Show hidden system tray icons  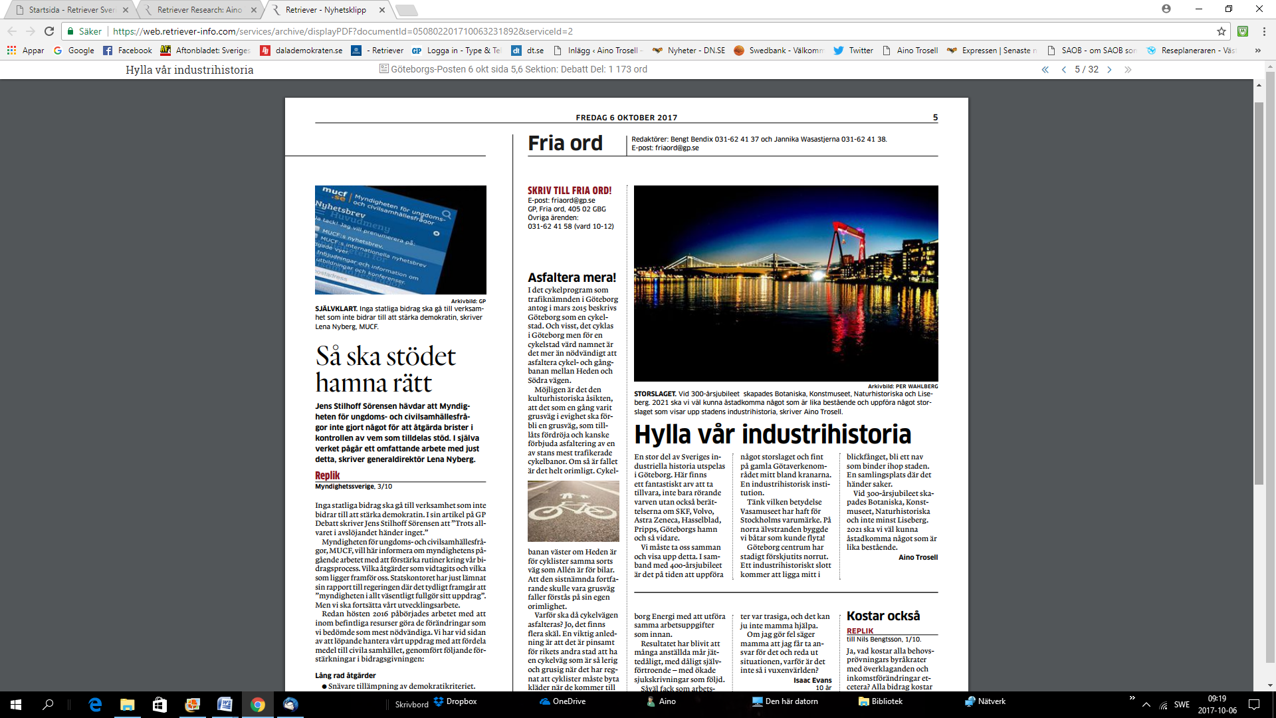[x=1146, y=705]
